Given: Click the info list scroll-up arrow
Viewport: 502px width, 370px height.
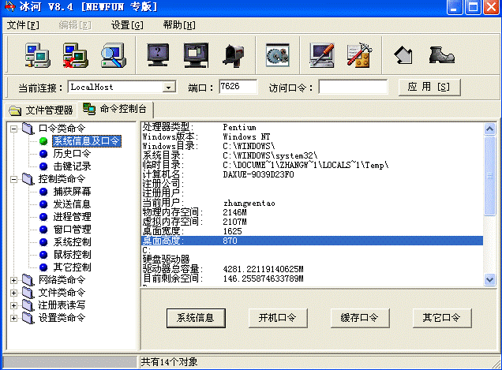Looking at the screenshot, I should coord(489,129).
